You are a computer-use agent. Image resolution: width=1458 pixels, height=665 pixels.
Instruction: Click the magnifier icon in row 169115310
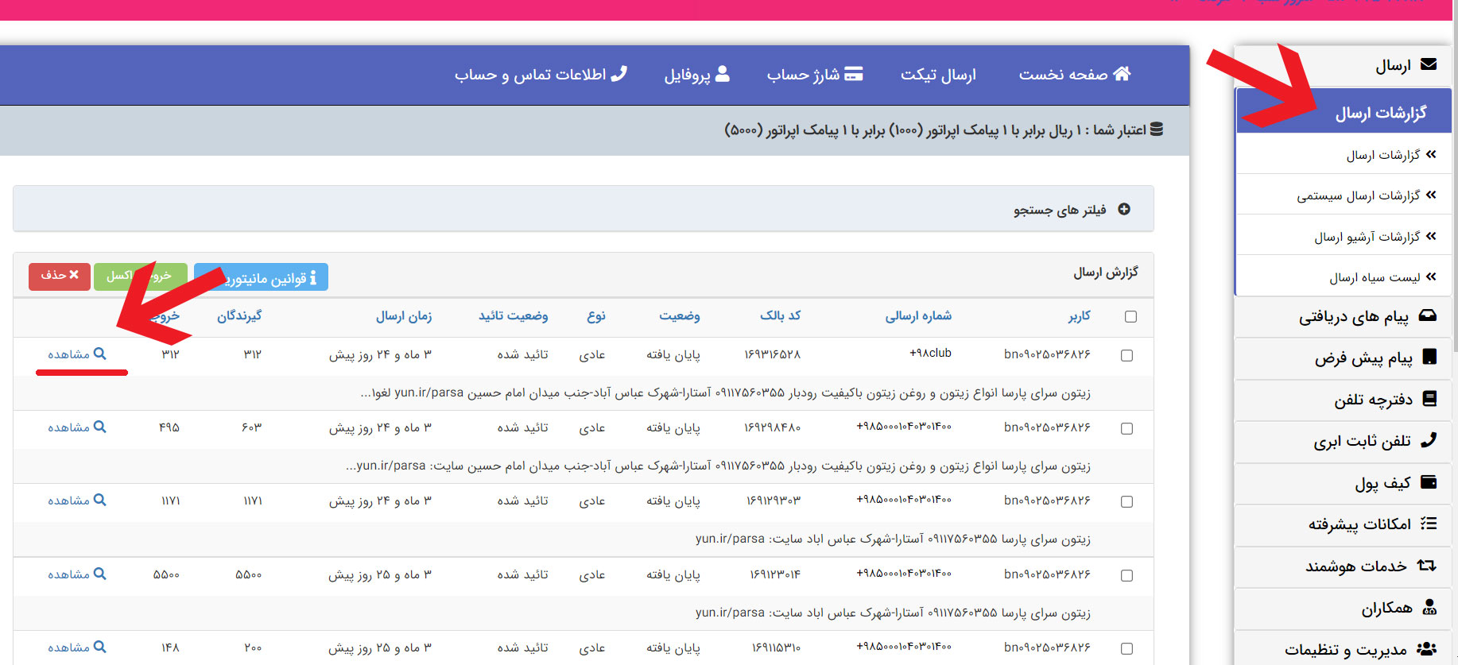[x=99, y=647]
